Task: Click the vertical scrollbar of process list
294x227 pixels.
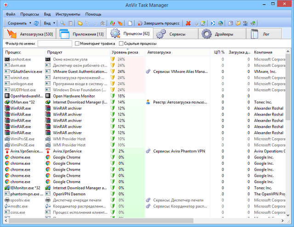Action: coord(288,137)
